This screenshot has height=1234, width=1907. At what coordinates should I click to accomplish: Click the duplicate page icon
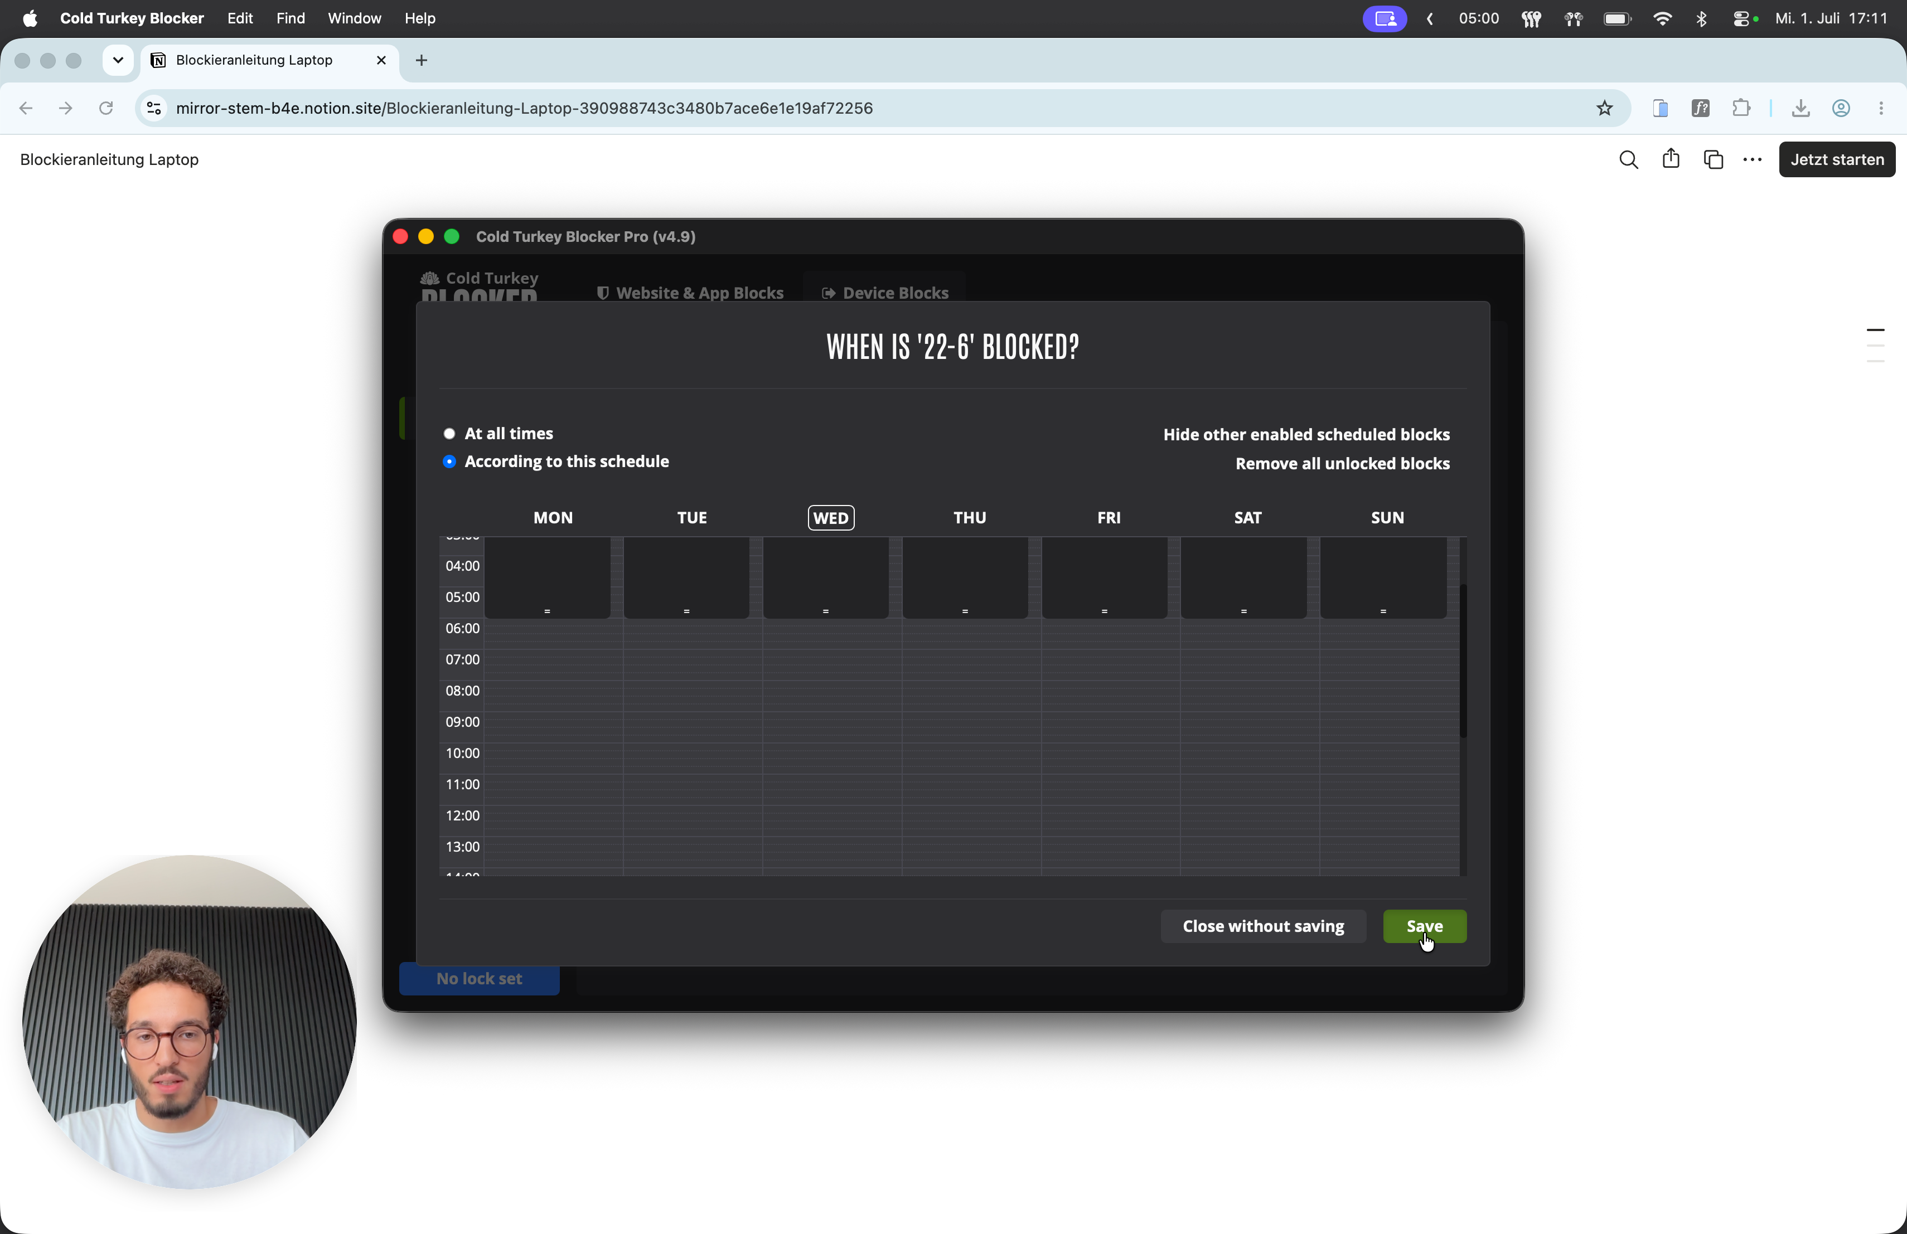(x=1713, y=159)
